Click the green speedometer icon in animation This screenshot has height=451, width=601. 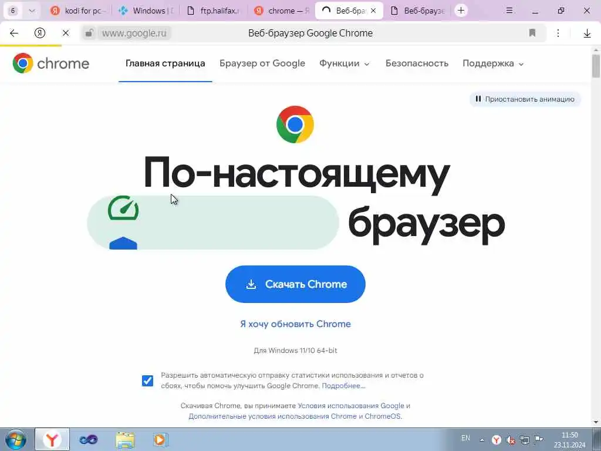pos(123,208)
